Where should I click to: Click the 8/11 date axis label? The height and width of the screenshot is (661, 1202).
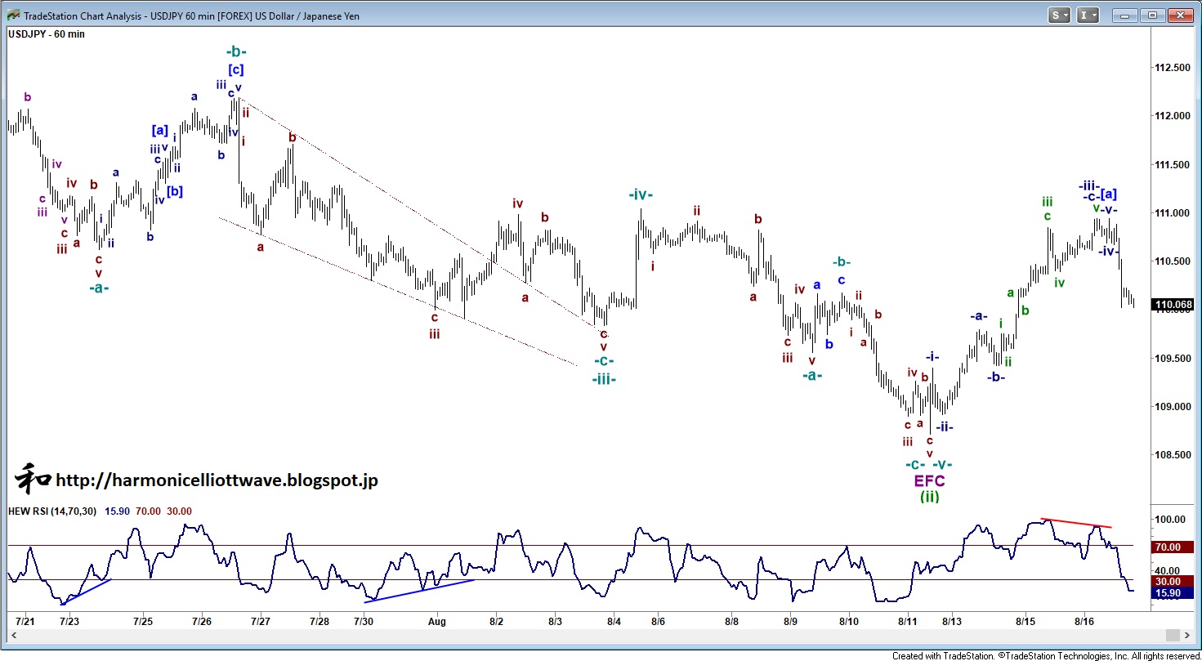(x=907, y=622)
